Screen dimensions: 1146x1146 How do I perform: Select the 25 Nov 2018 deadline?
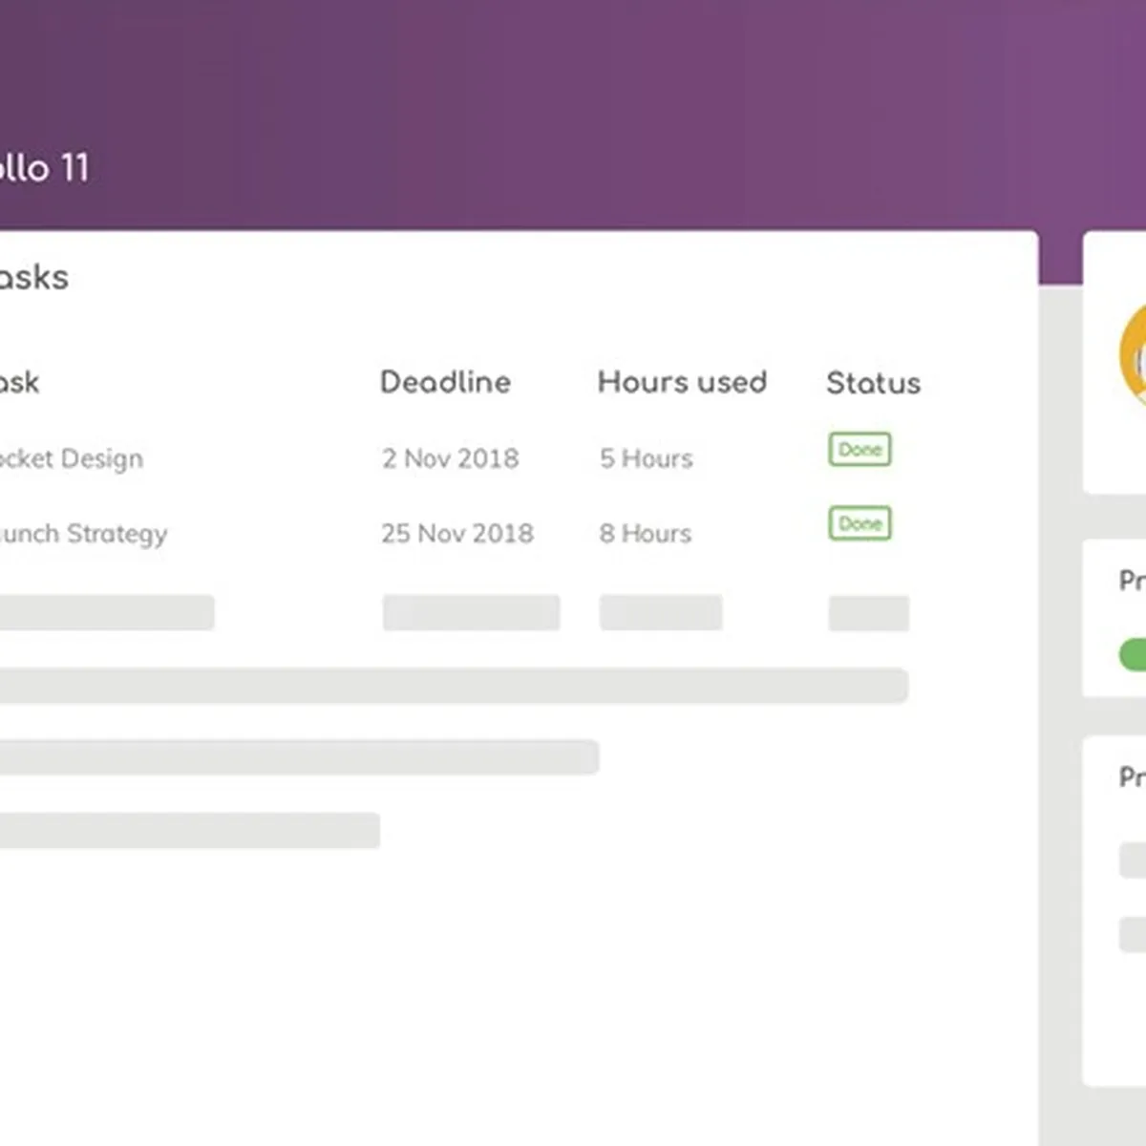pos(456,533)
